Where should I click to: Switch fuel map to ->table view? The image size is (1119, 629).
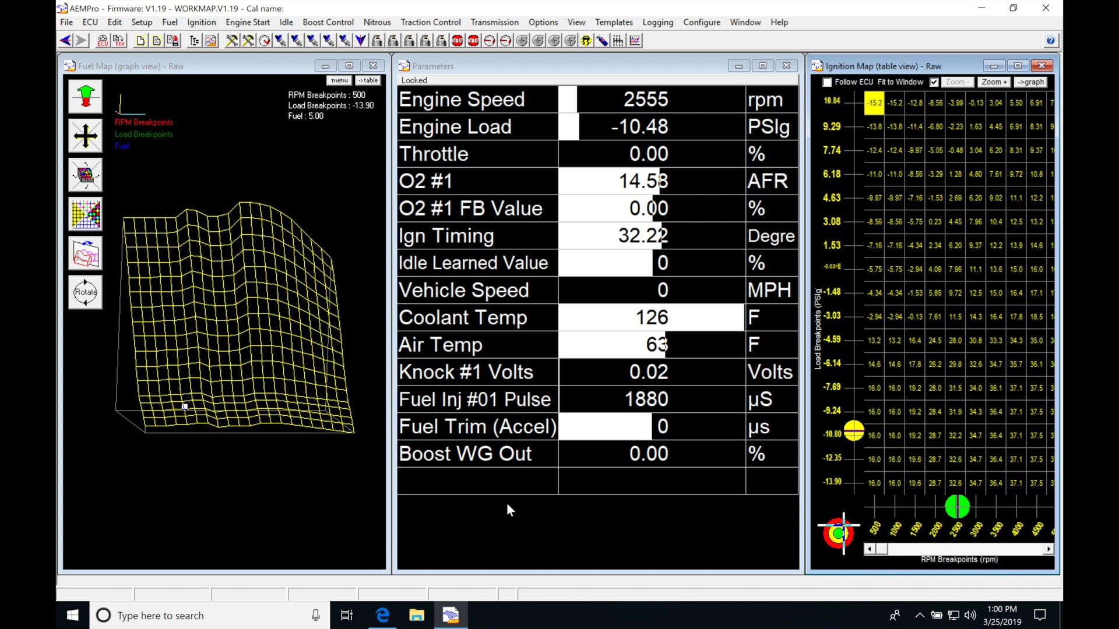coord(368,80)
